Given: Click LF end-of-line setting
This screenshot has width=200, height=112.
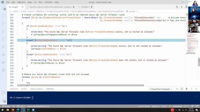Looking at the screenshot, I should pos(169,106).
